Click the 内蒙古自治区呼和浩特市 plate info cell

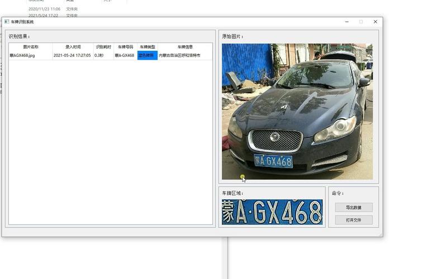click(x=185, y=55)
